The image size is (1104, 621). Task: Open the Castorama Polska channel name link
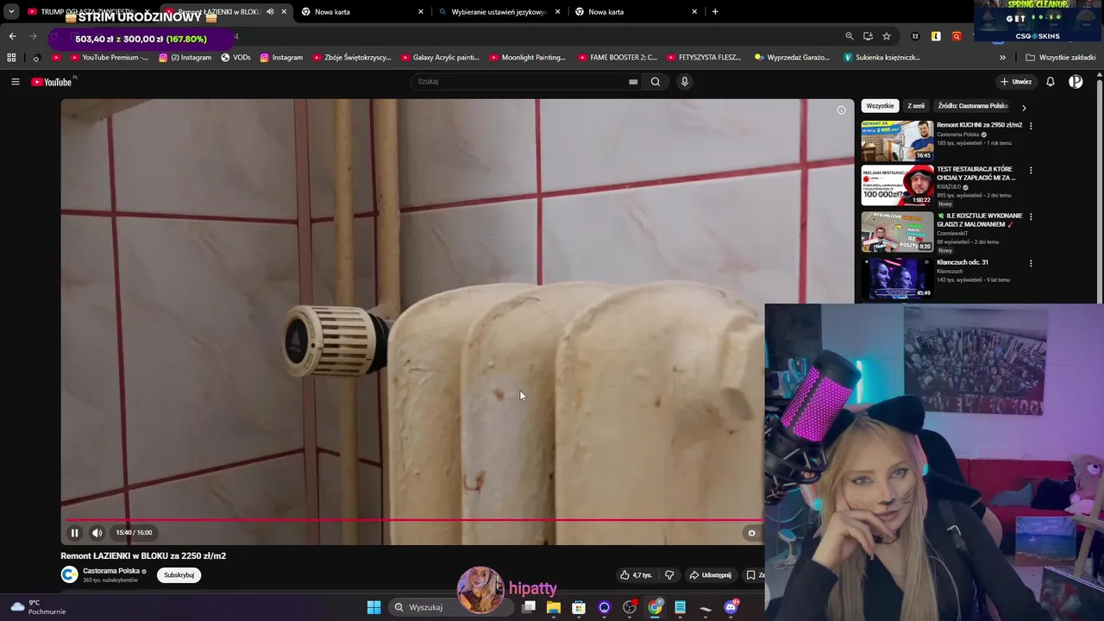(x=110, y=571)
